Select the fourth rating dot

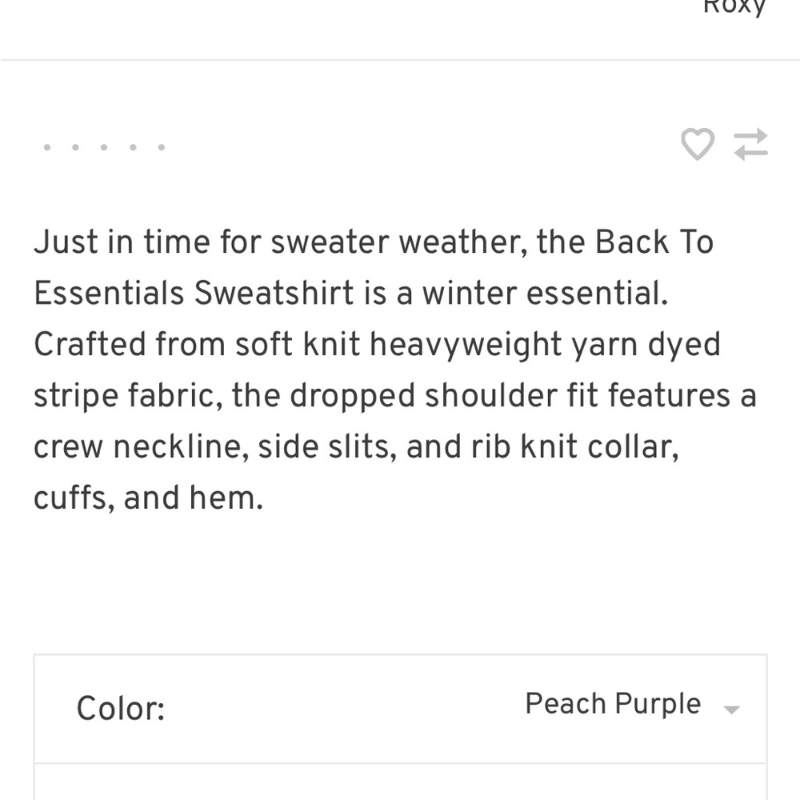point(133,147)
